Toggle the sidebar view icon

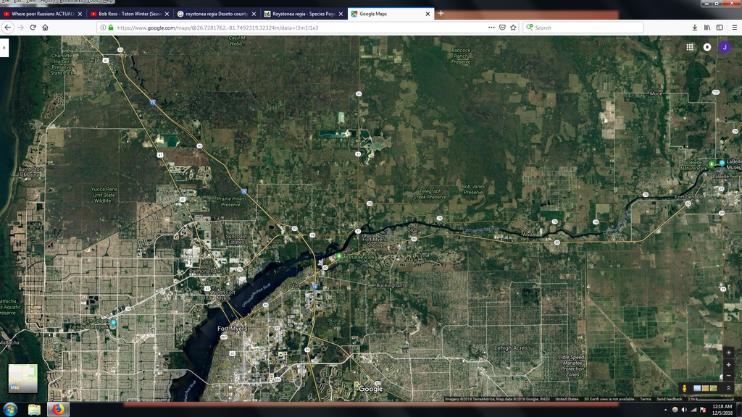(x=720, y=28)
